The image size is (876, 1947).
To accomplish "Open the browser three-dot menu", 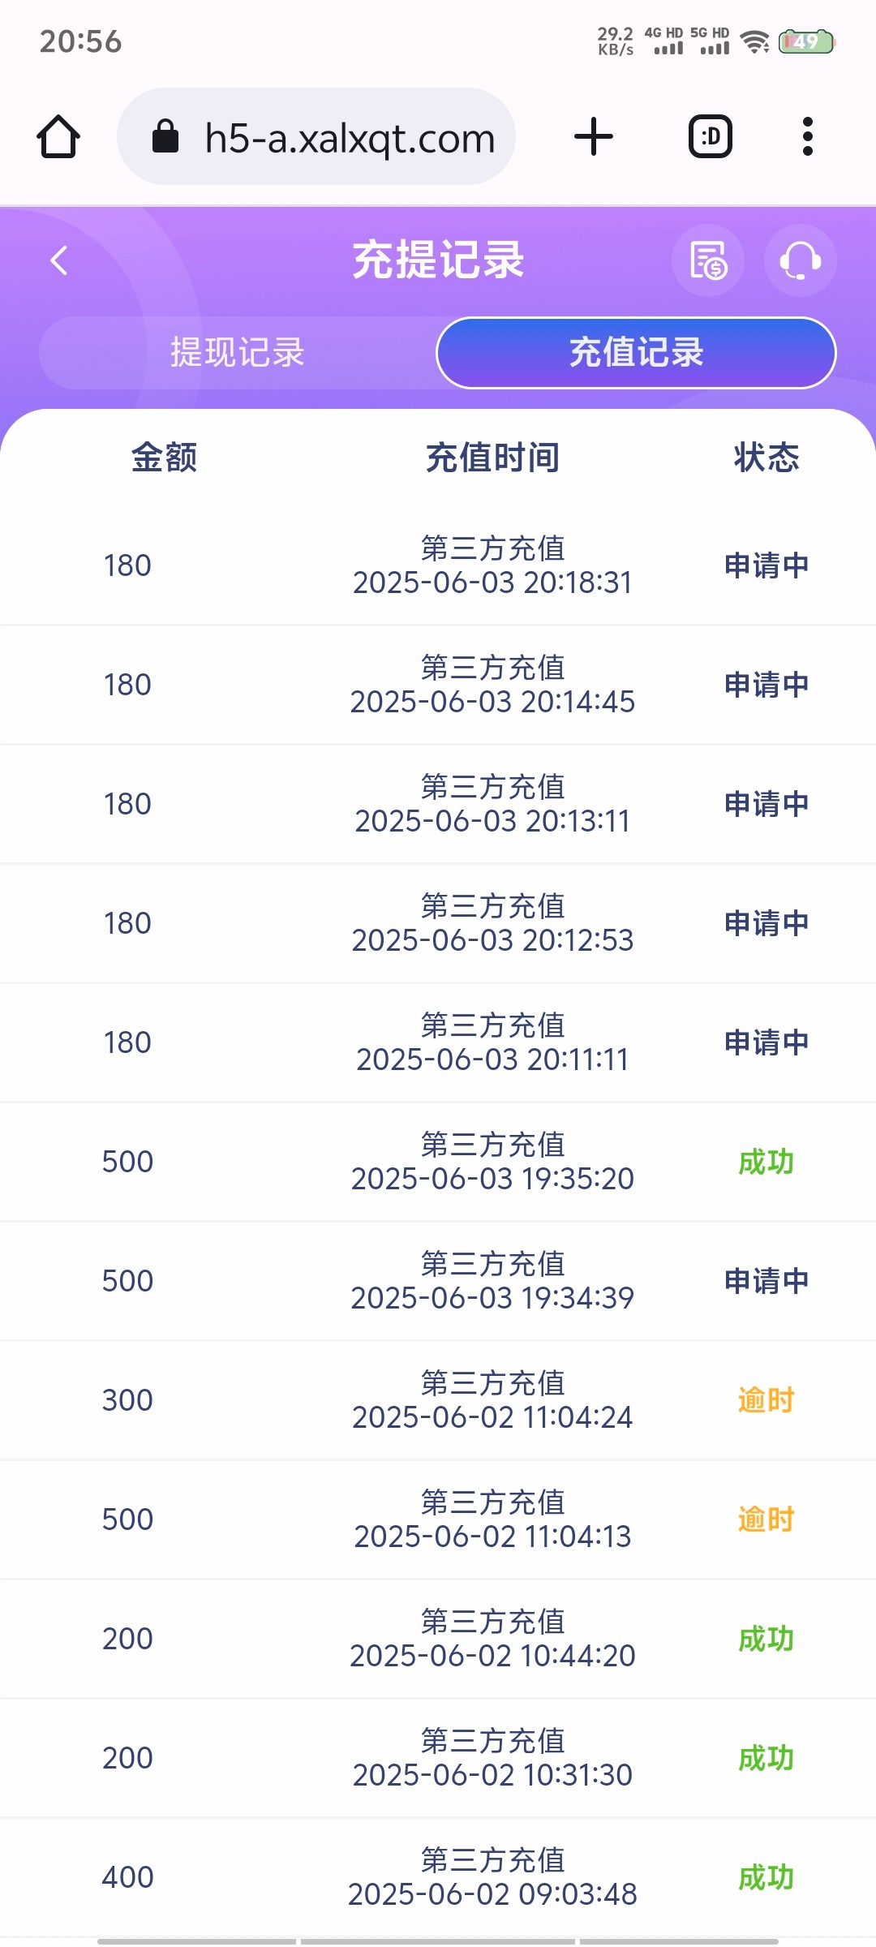I will 807,136.
